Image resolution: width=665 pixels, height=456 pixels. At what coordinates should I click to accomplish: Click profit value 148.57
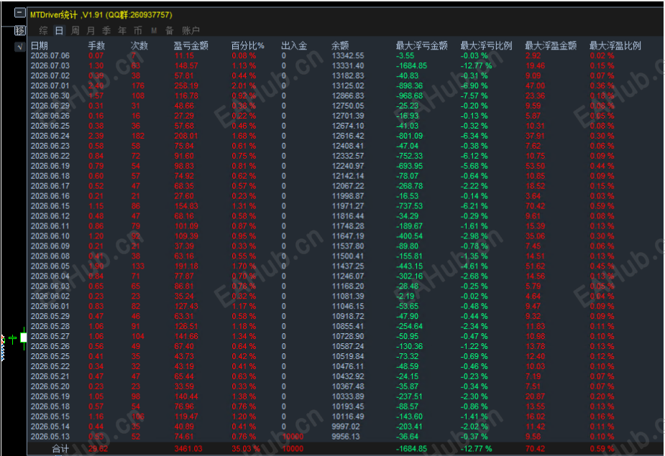(x=186, y=65)
